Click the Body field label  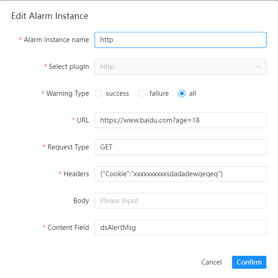pos(81,201)
